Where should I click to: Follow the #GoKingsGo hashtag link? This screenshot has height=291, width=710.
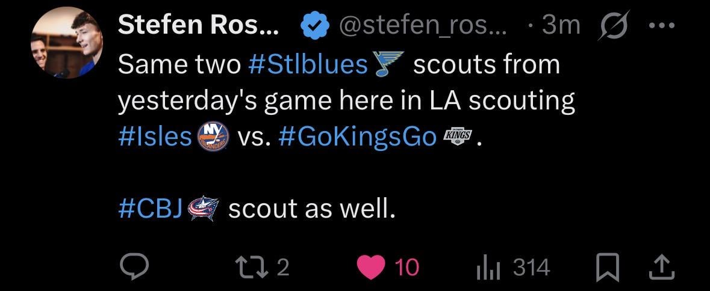(x=358, y=137)
